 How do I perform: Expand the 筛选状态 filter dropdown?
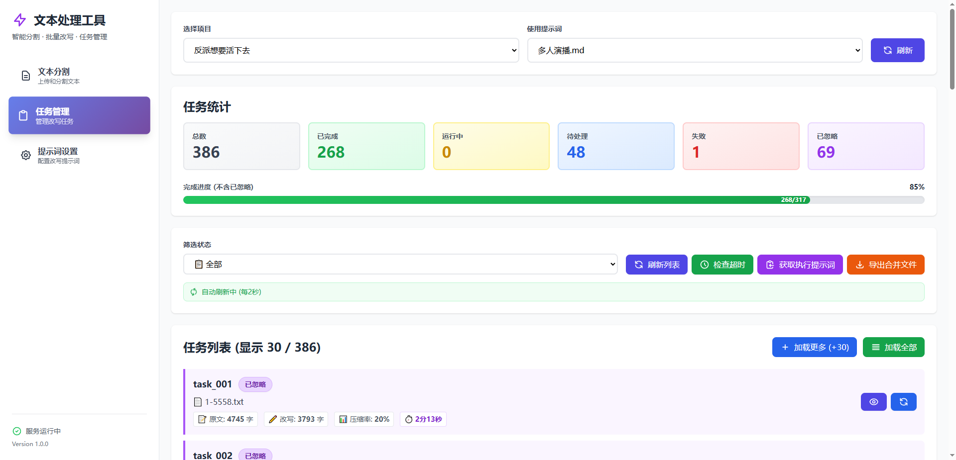click(400, 264)
